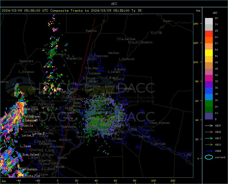Click the green VBCU arrow in legend

209,145
